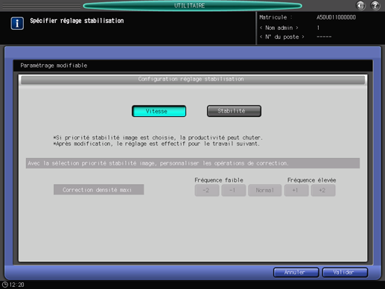This screenshot has width=385, height=289.
Task: Click the note starting '*Après modification'
Action: point(156,144)
